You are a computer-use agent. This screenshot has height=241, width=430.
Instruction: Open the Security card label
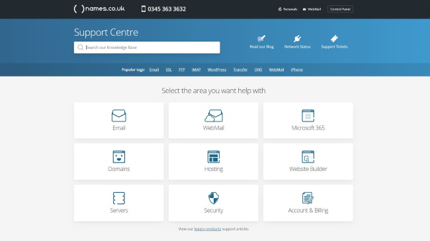[214, 211]
